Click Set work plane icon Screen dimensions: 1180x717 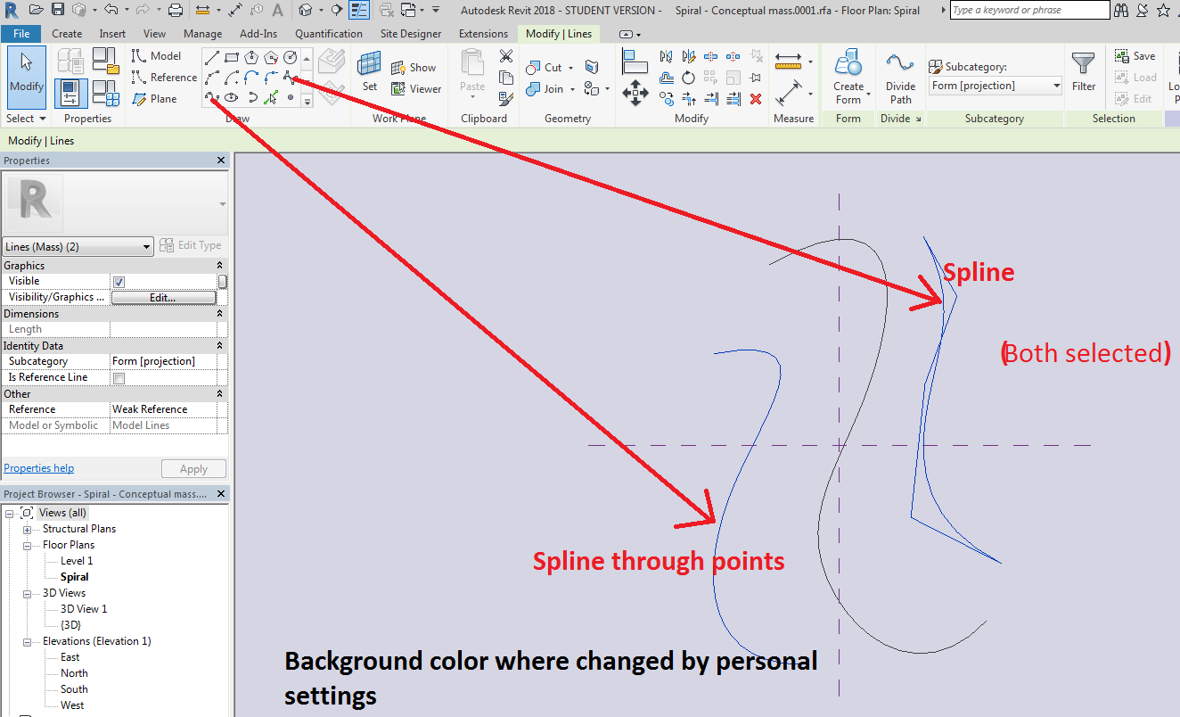tap(369, 71)
